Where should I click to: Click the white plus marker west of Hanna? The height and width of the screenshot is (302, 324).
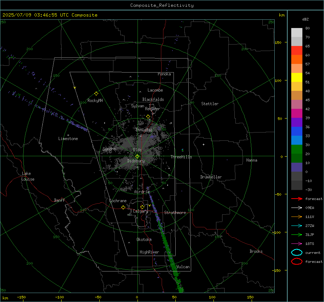pyautogui.click(x=203, y=144)
